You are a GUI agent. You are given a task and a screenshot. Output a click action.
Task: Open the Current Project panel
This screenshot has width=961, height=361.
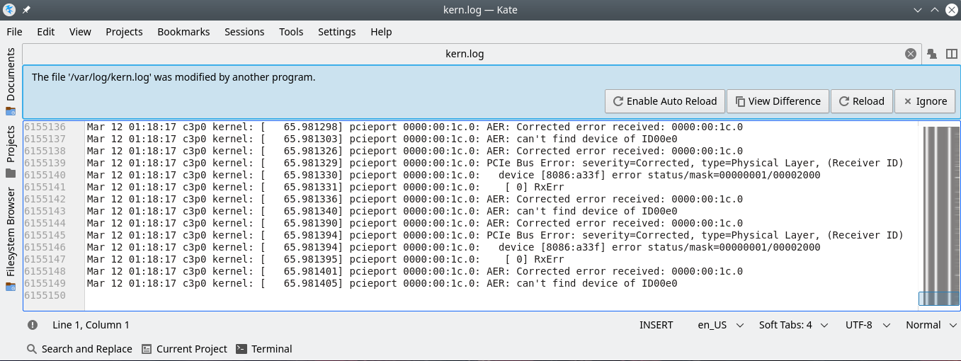pos(184,349)
